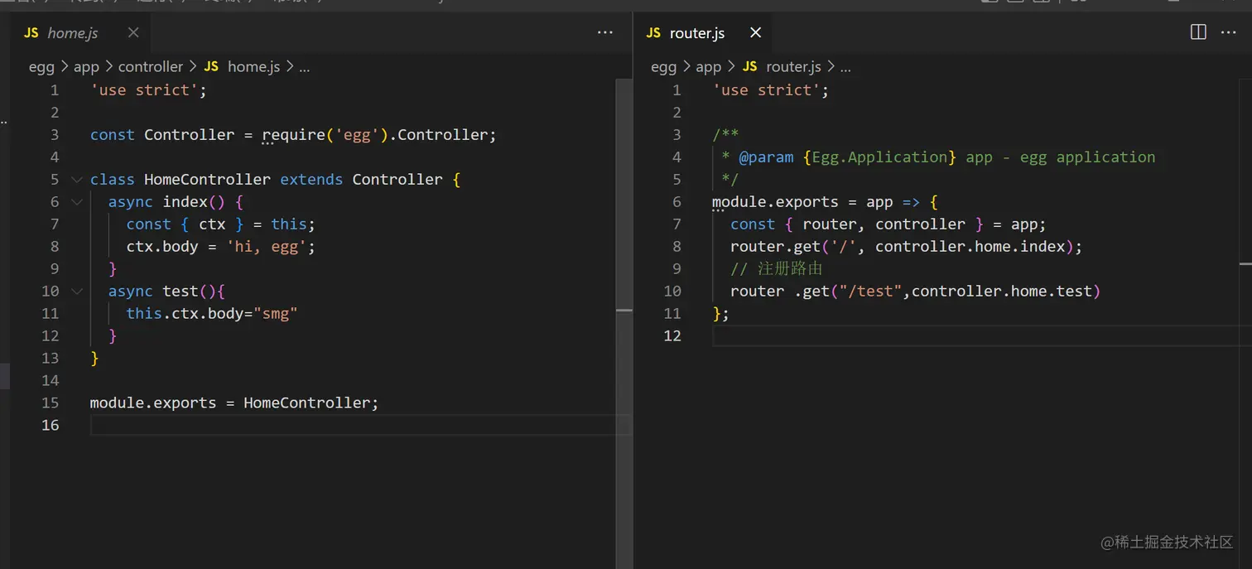Screen dimensions: 1252x569
Task: Place cursor on empty line 12 in router.js
Action: click(982, 336)
